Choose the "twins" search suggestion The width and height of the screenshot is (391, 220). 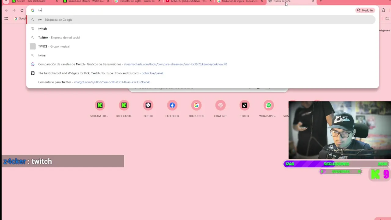201,55
